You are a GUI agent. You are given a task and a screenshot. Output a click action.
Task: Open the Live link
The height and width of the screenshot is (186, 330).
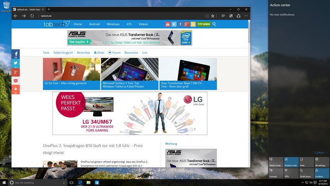[144, 53]
